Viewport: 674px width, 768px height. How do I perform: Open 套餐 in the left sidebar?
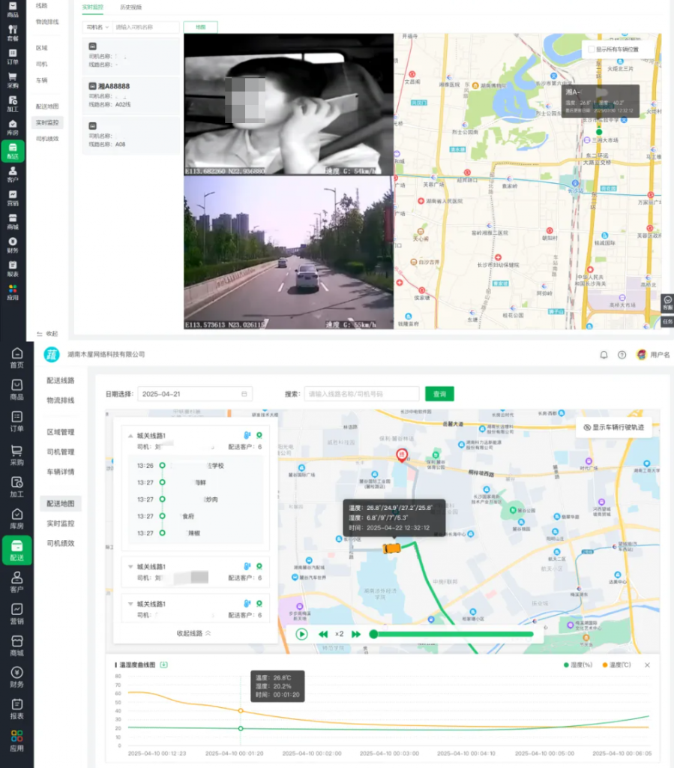pos(13,32)
